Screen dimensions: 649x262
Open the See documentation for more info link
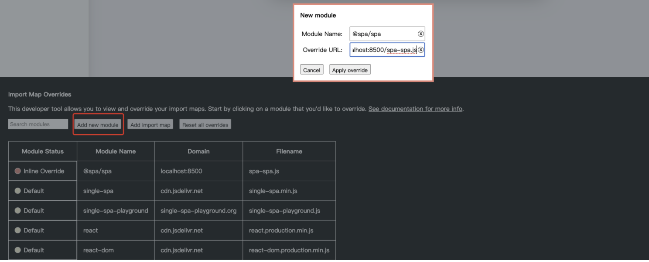415,109
